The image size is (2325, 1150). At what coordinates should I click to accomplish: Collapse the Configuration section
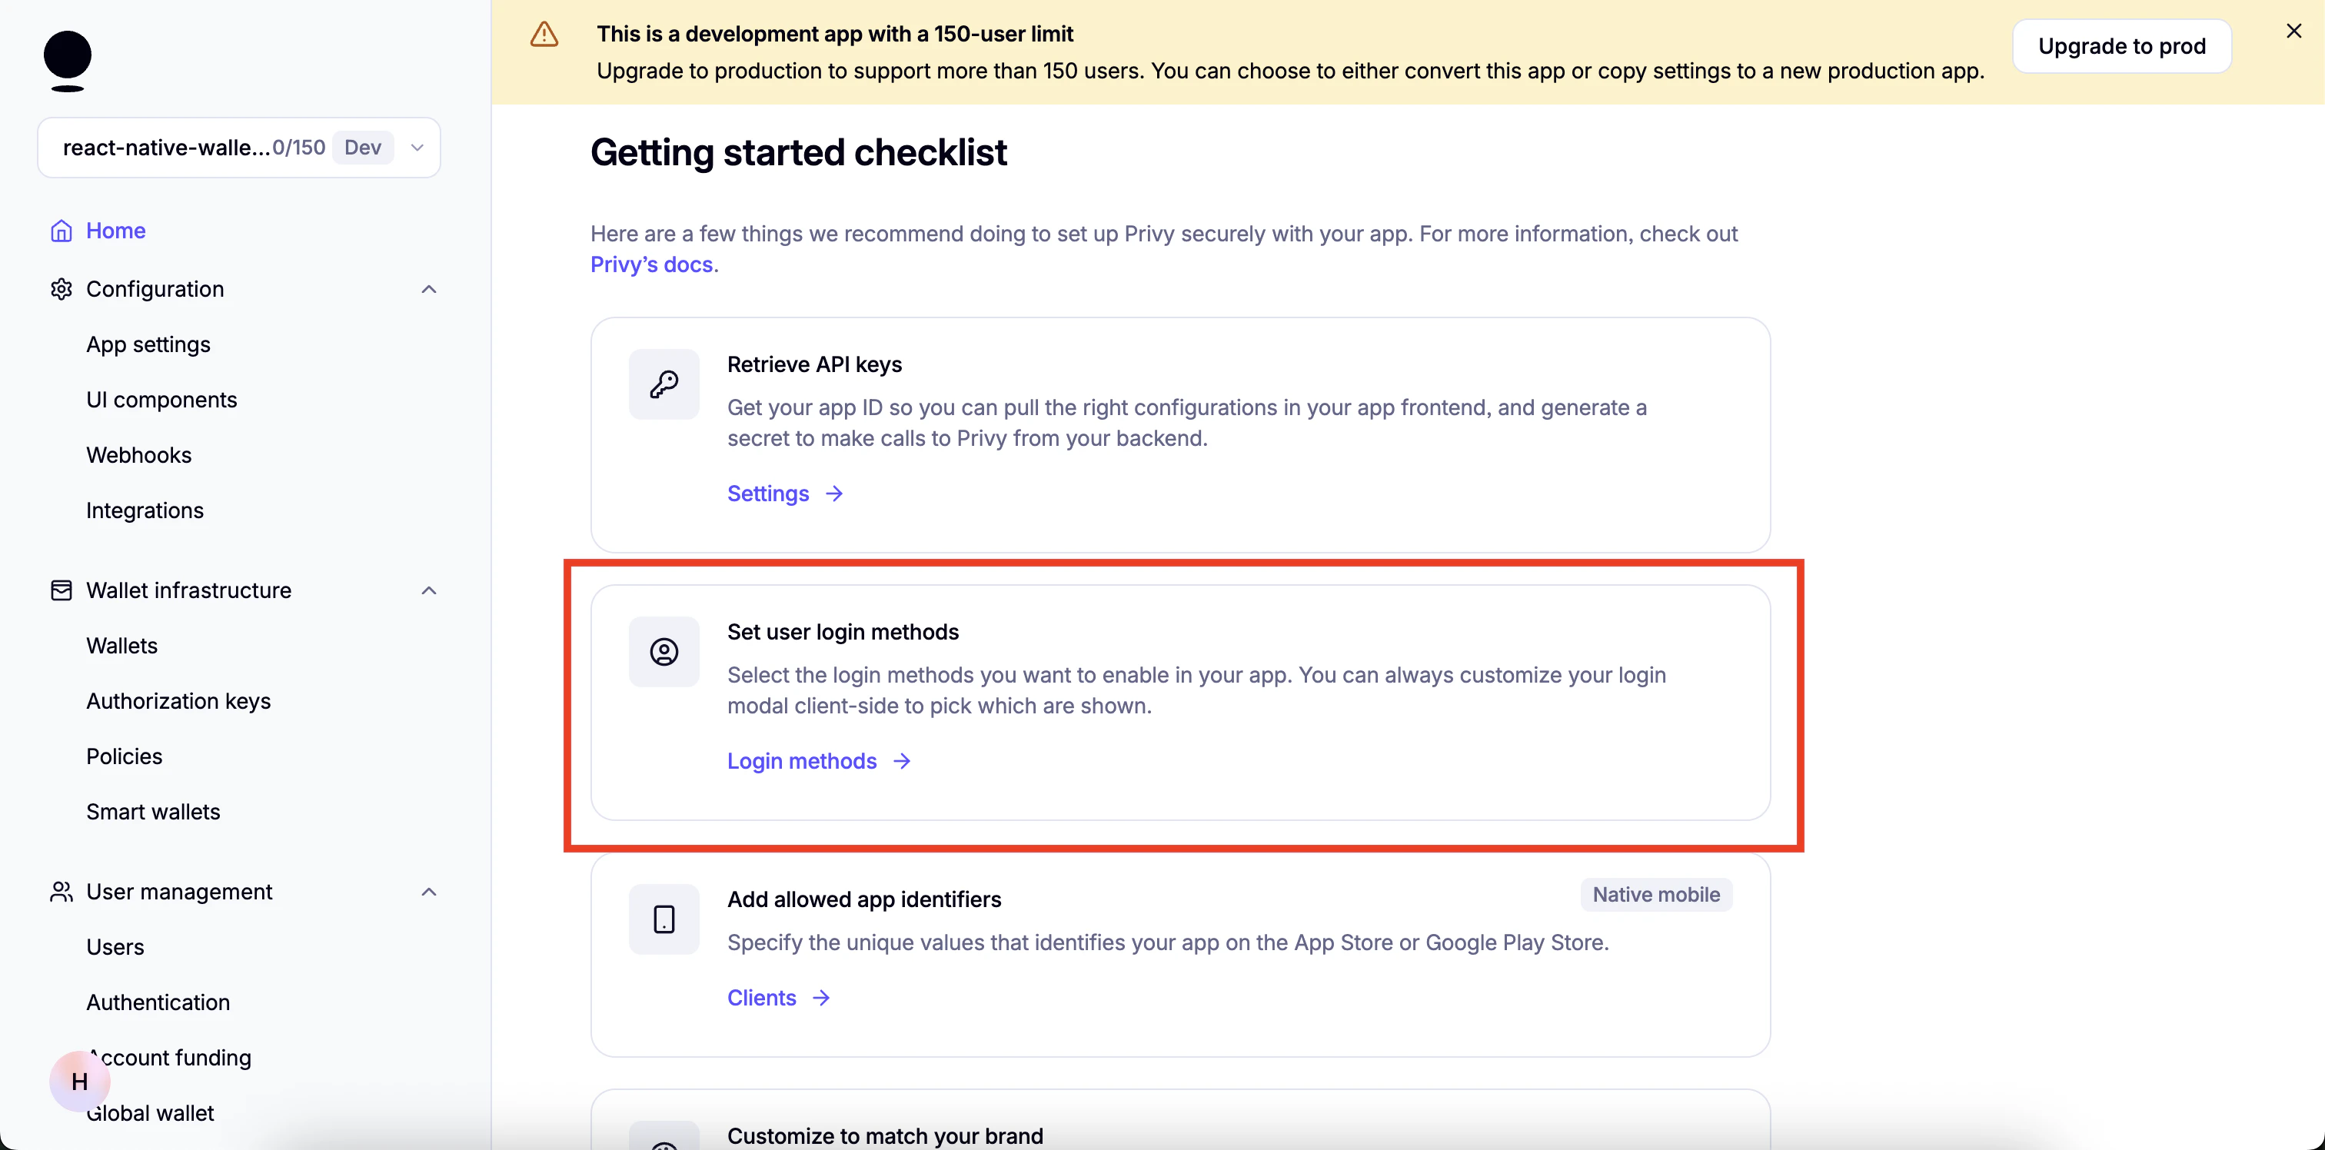(x=429, y=289)
